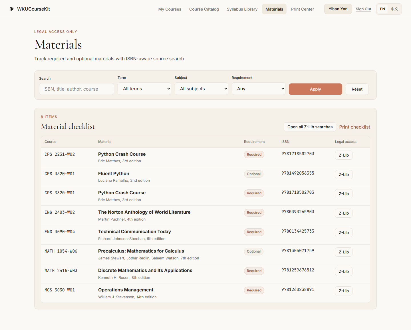Click the Operations Management title
Viewport: 411px width, 330px height.
click(126, 290)
